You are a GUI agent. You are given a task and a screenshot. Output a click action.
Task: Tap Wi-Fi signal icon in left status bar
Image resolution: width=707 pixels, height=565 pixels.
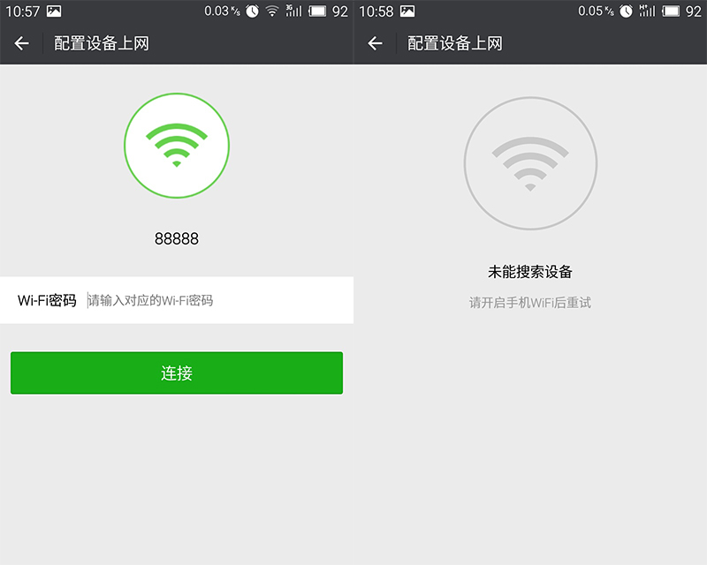pos(272,11)
